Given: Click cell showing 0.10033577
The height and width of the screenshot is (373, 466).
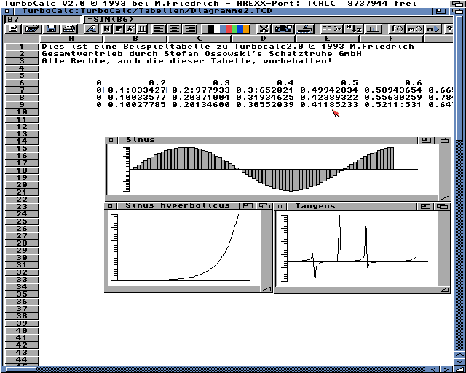Looking at the screenshot, I should coord(137,98).
